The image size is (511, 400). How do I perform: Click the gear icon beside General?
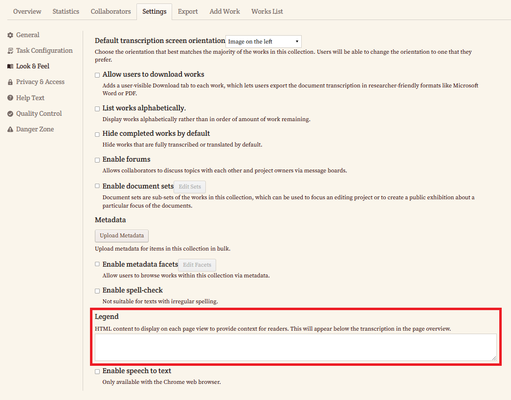click(10, 35)
